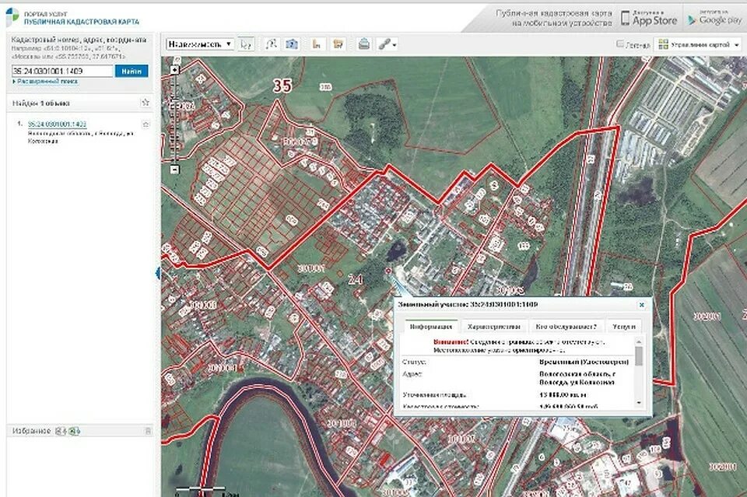Delete favorites with trash icon
Image resolution: width=747 pixels, height=497 pixels.
(148, 431)
